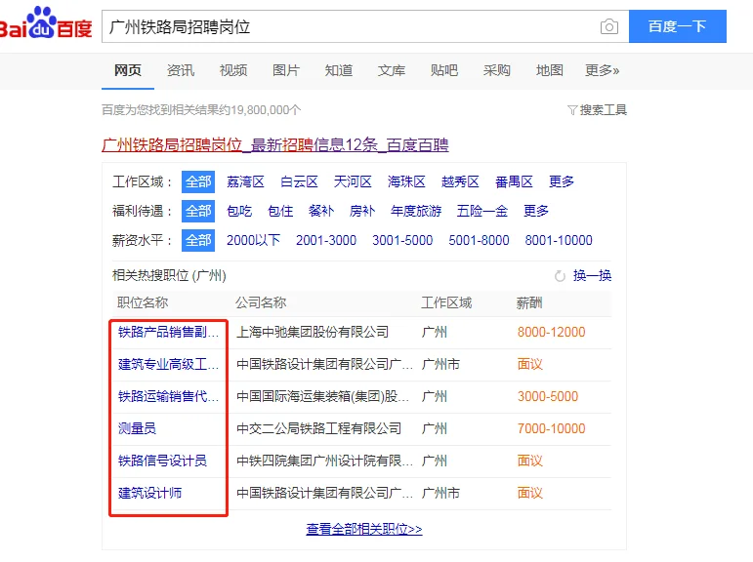Image resolution: width=753 pixels, height=562 pixels.
Task: Go to the 贴吧 tab
Action: (444, 70)
